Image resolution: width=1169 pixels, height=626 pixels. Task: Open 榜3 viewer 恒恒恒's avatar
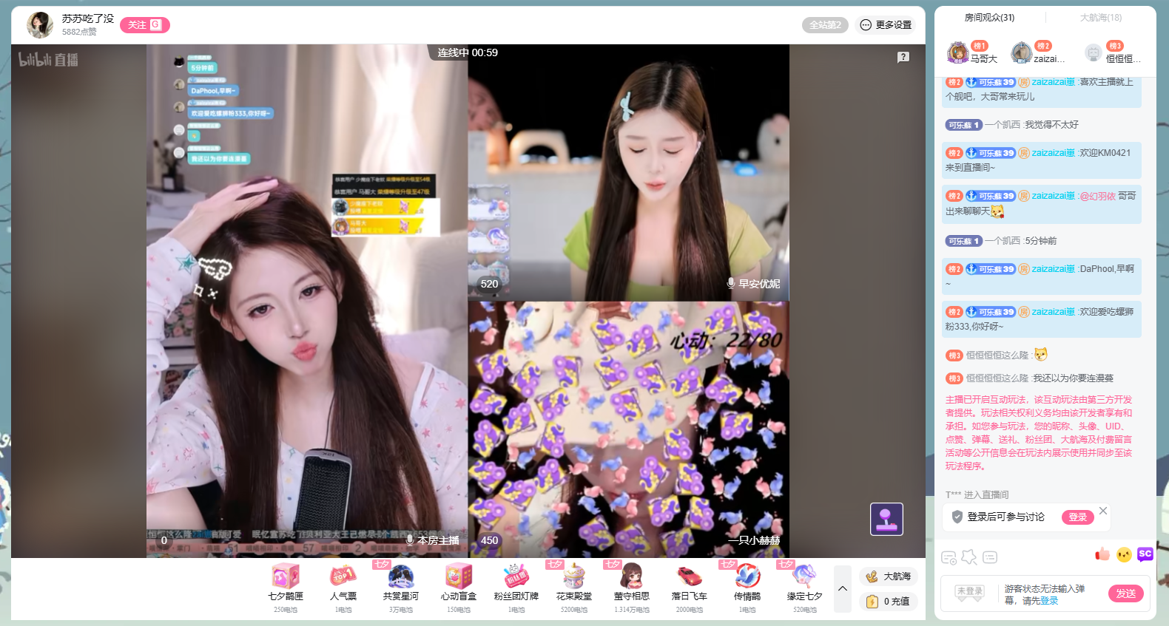[x=1094, y=53]
